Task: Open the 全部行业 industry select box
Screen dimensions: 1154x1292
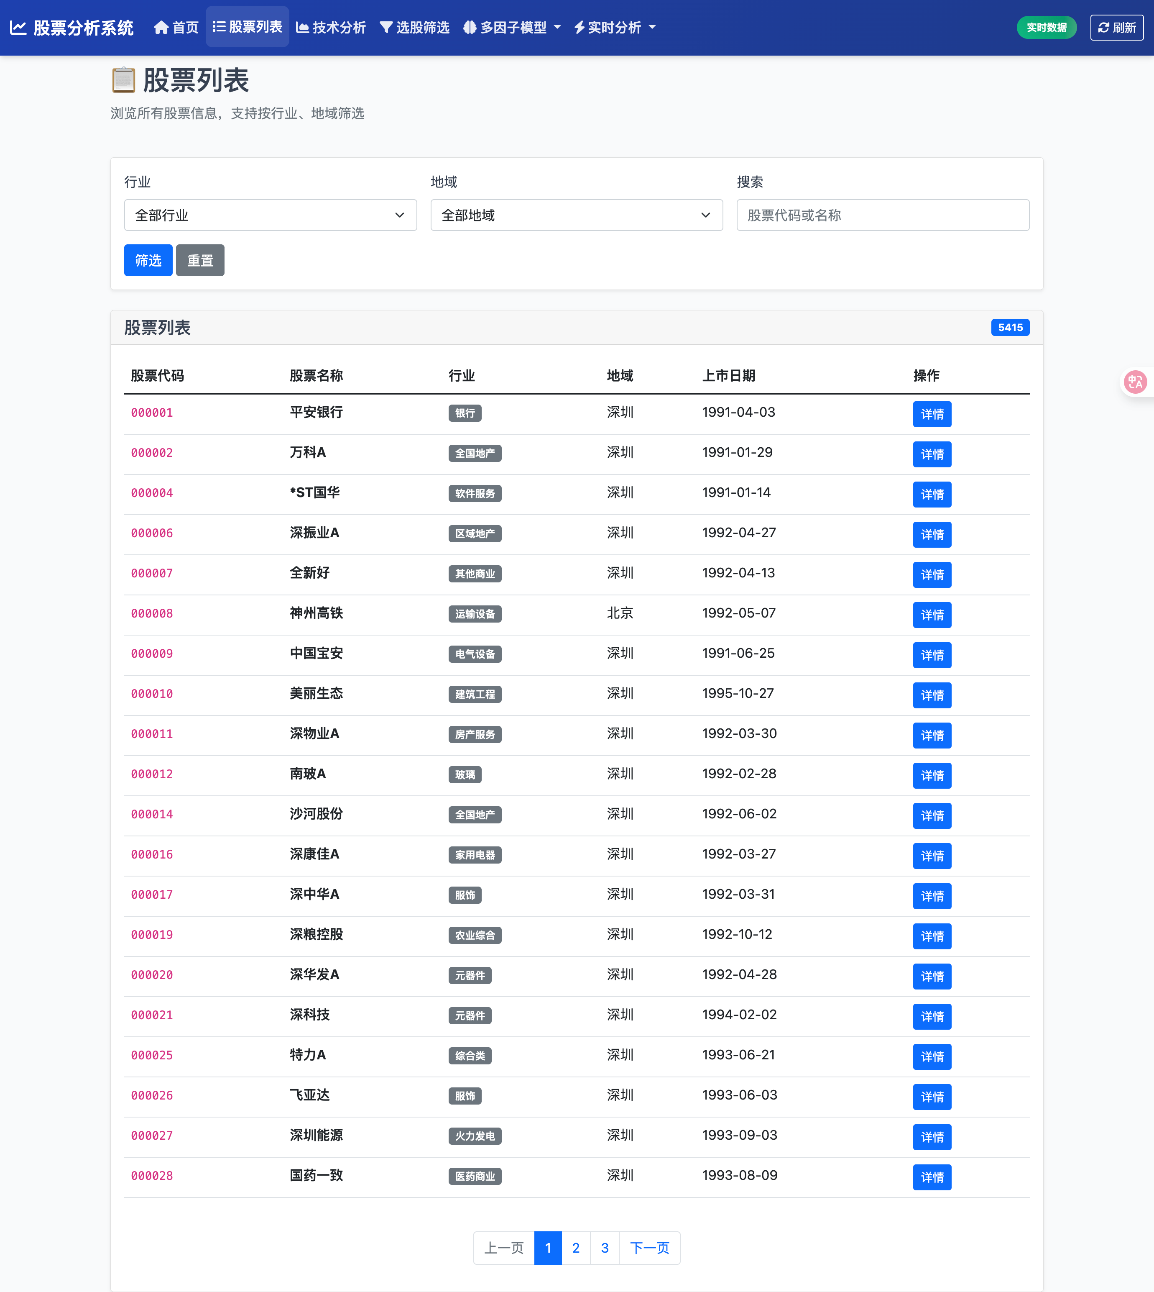Action: 270,215
